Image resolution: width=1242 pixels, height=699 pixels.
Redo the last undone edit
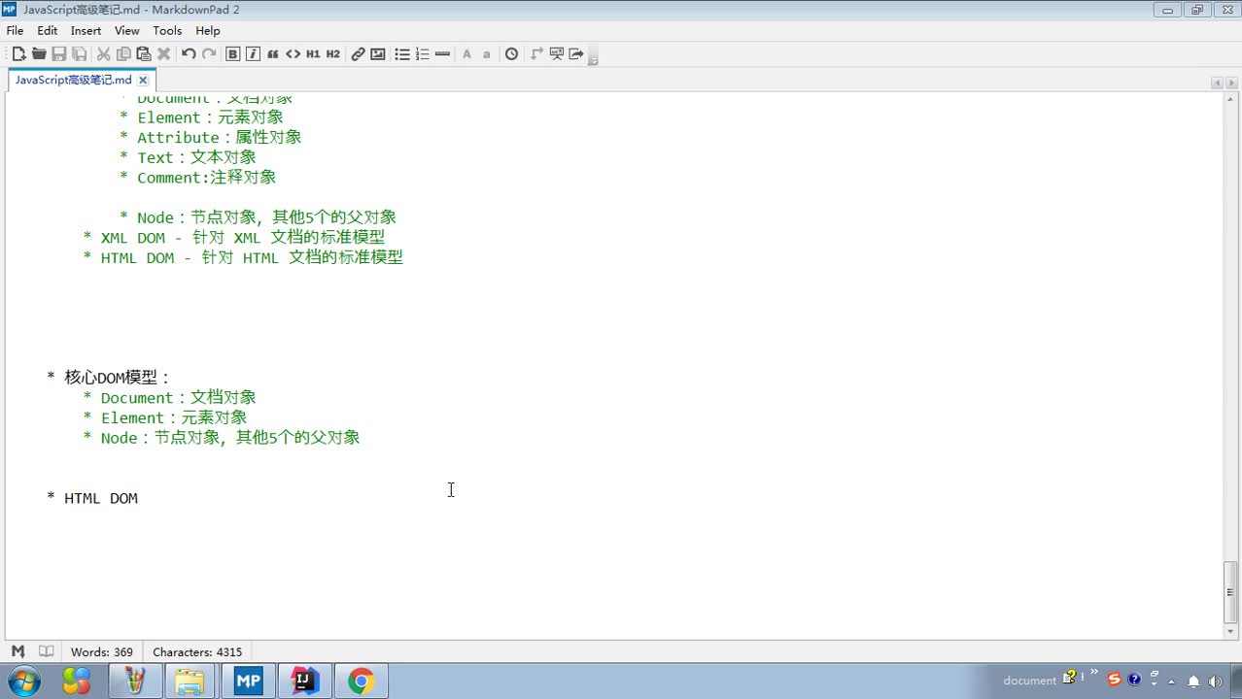point(209,54)
